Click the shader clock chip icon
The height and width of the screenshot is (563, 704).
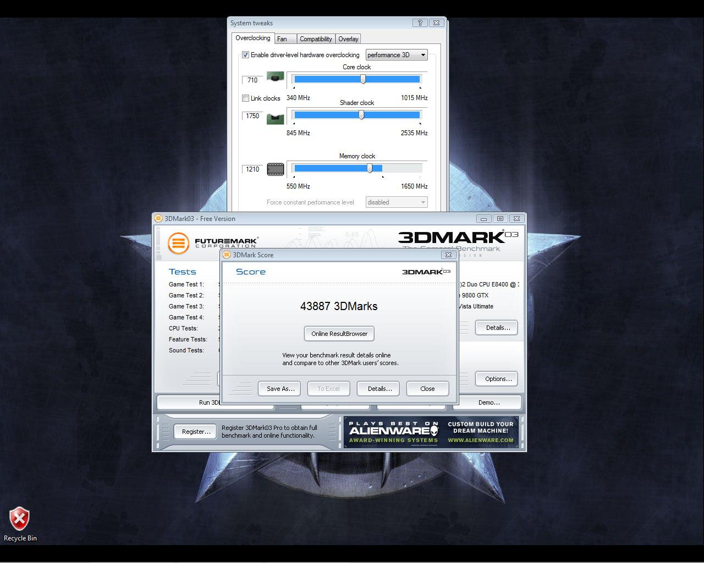275,118
